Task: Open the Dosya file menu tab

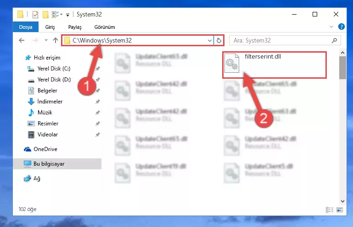Action: 26,27
